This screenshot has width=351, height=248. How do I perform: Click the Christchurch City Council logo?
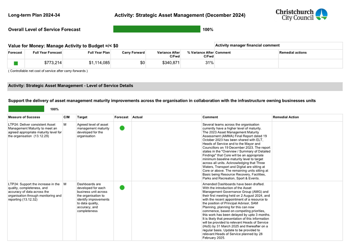(x=301, y=15)
